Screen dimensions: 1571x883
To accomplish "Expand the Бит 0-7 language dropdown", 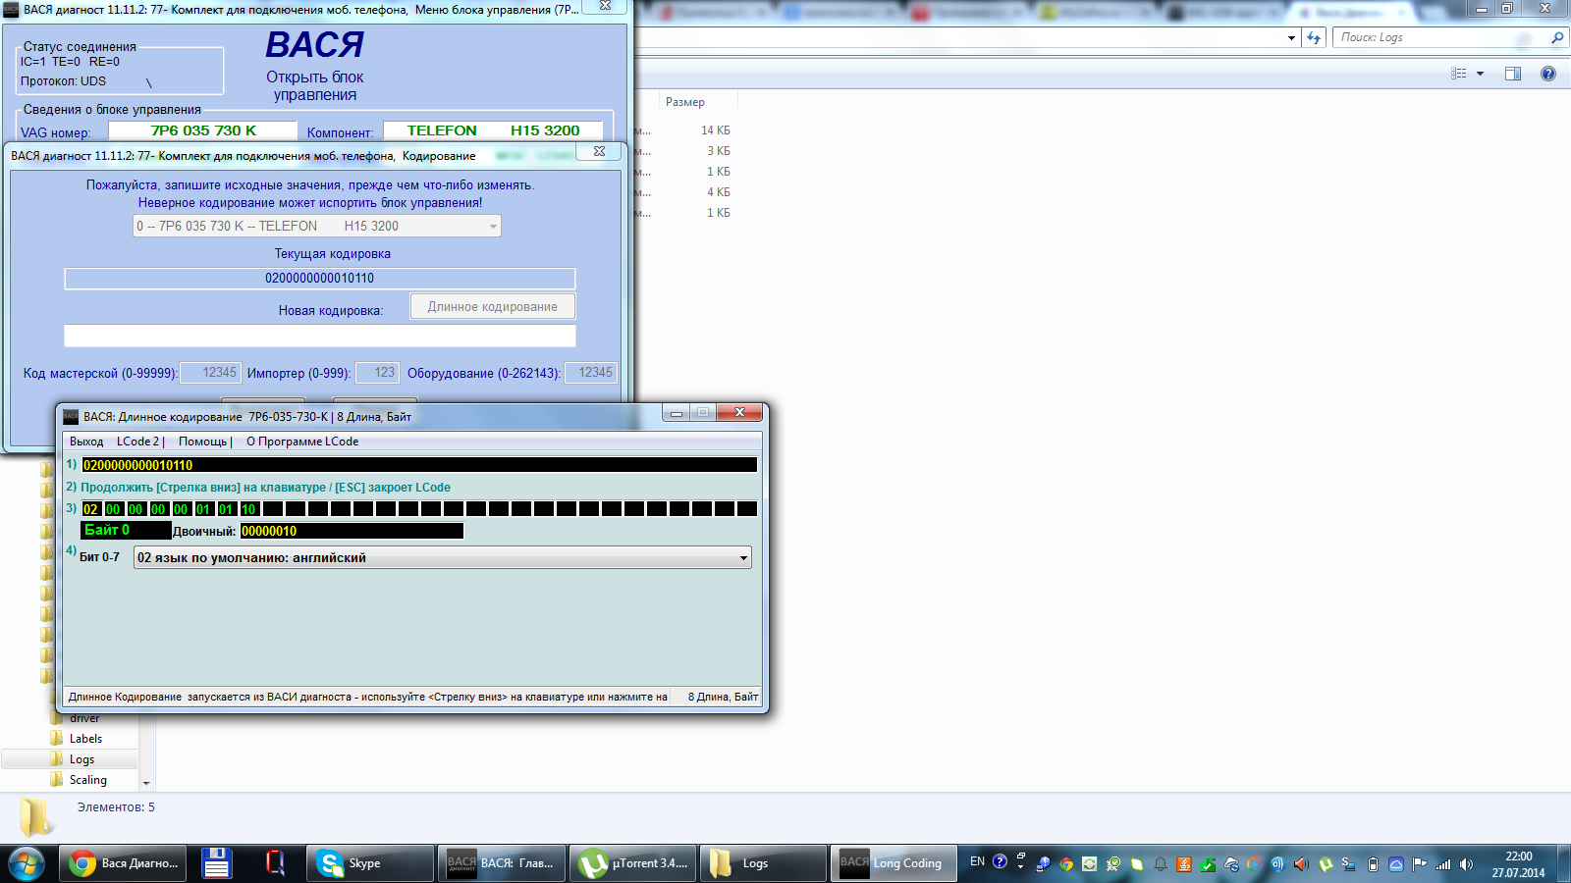I will pos(743,558).
